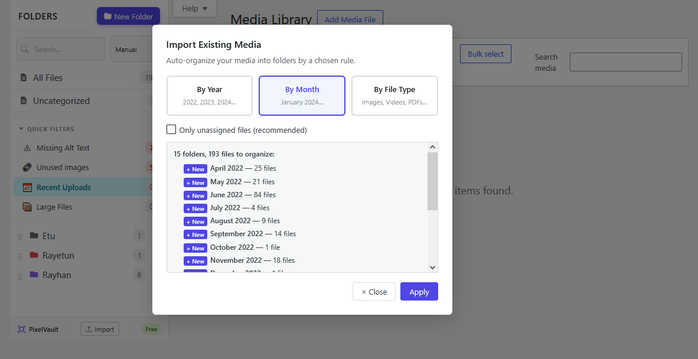Close the Import Existing Media dialog
This screenshot has height=359, width=698.
374,291
